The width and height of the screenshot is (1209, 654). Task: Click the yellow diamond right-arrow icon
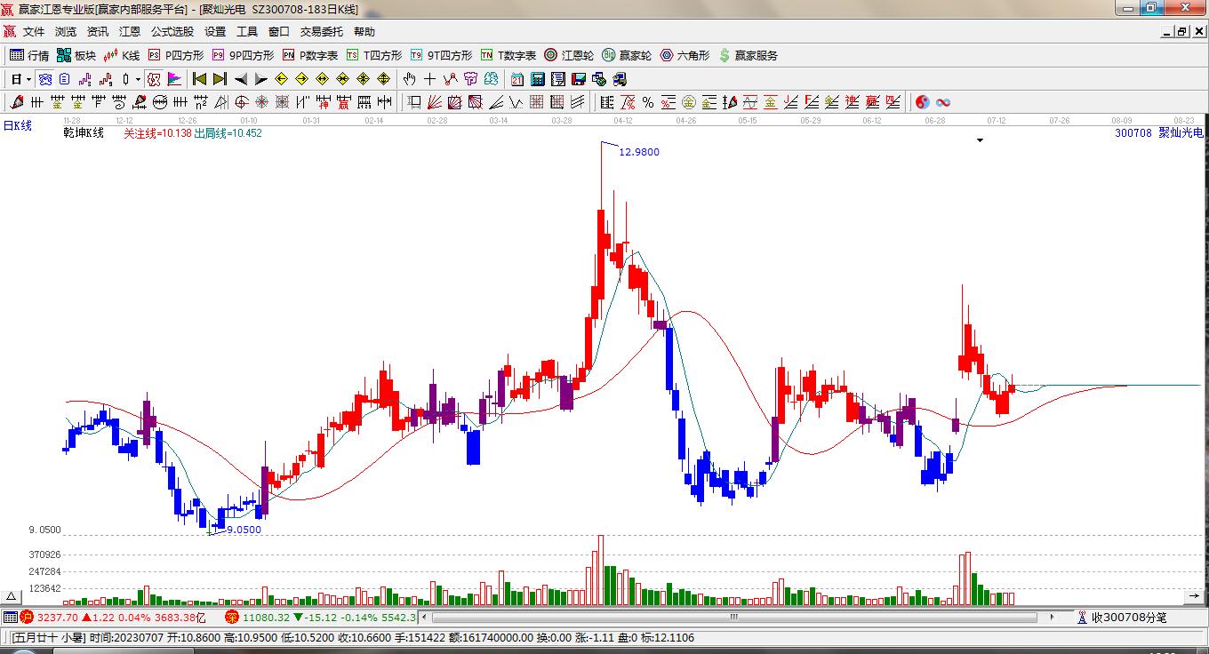(302, 79)
